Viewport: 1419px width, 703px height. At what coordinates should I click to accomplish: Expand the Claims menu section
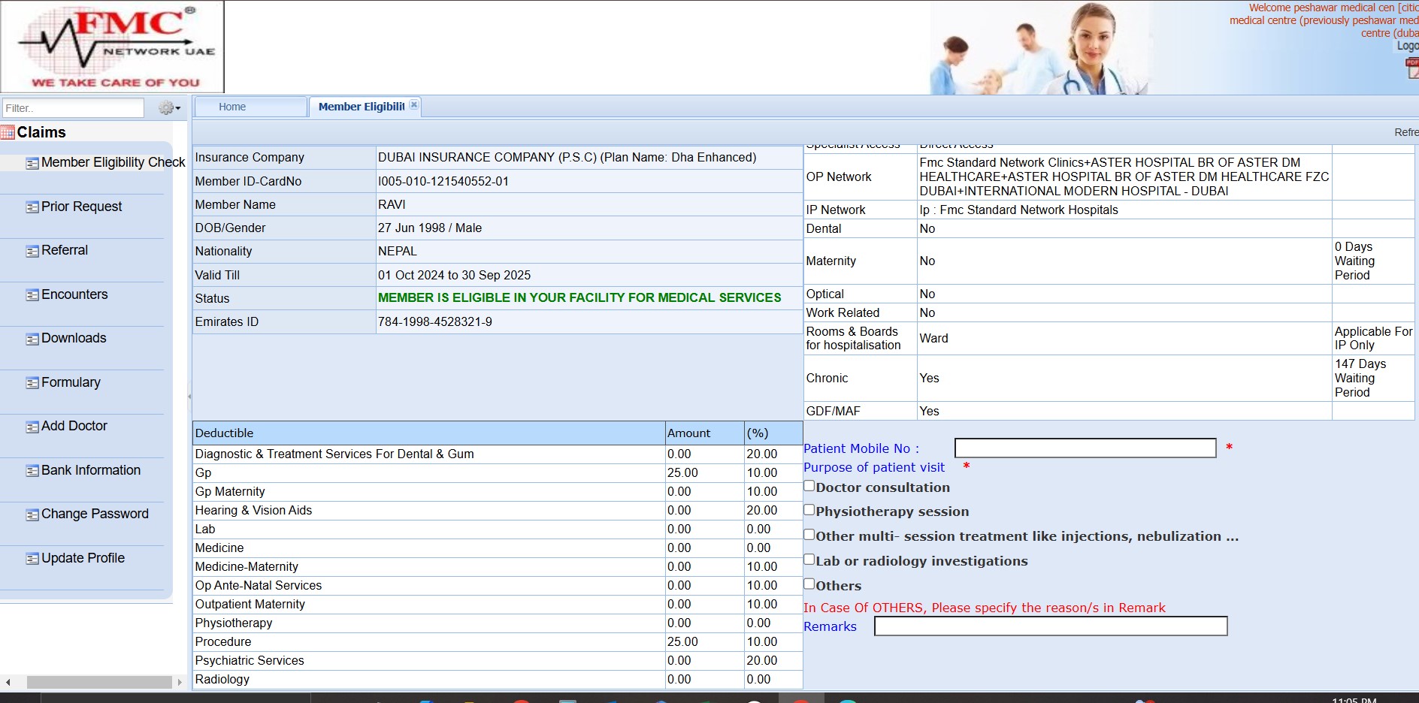[x=41, y=133]
